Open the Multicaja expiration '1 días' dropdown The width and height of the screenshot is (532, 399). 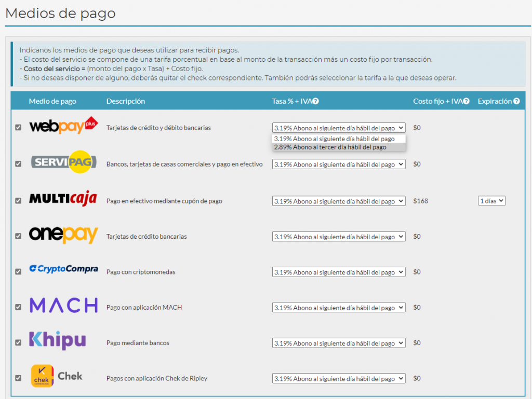[491, 201]
